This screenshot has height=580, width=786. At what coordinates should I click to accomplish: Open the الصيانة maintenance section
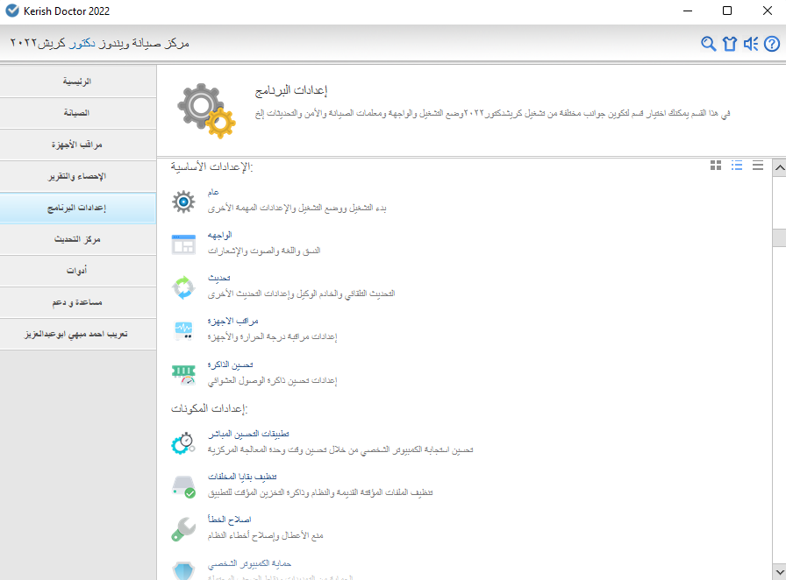click(x=78, y=113)
